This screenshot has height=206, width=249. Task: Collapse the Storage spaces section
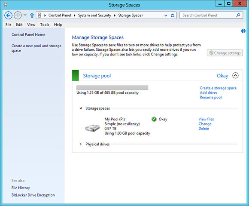pyautogui.click(x=81, y=108)
